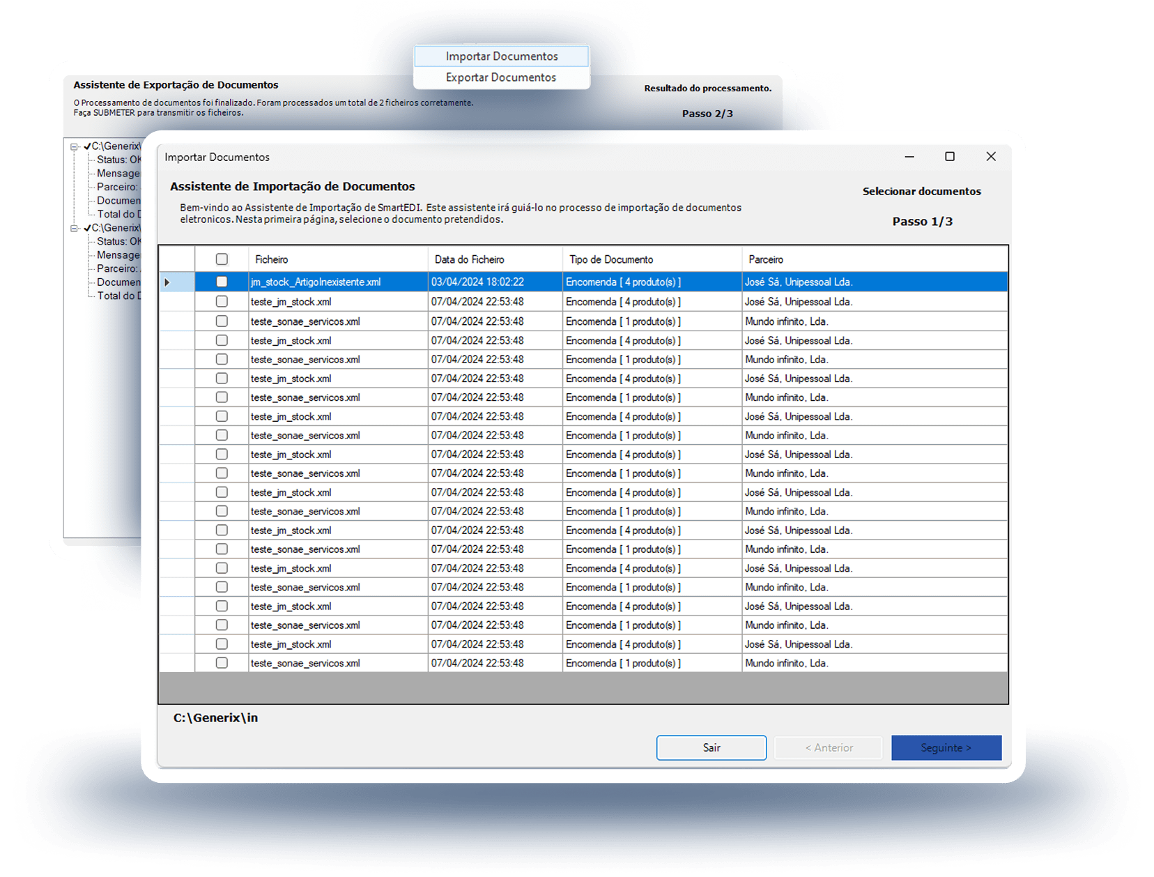
Task: Click the Seguinte > button
Action: tap(946, 747)
